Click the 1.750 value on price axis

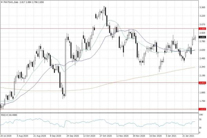pos(203,101)
